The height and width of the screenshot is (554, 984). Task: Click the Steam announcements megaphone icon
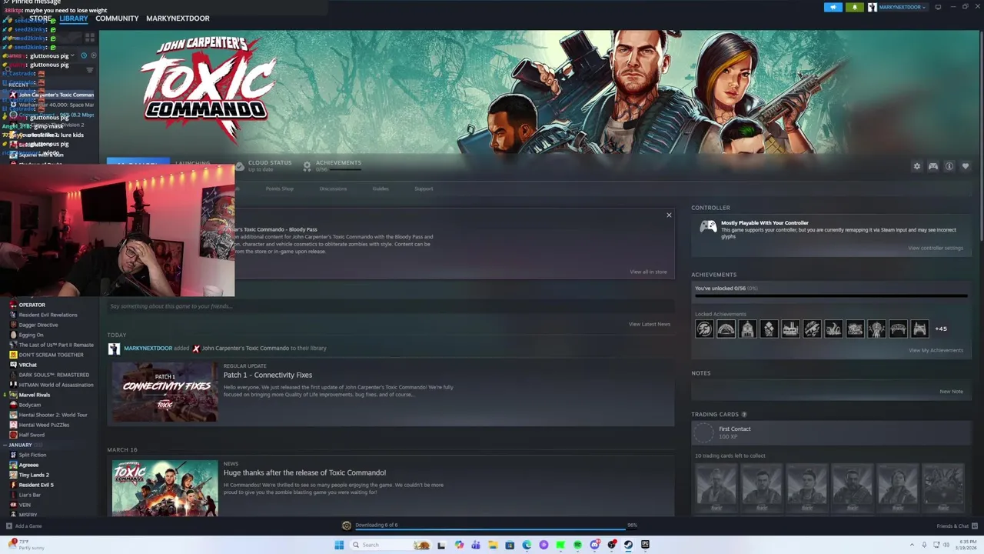(833, 7)
